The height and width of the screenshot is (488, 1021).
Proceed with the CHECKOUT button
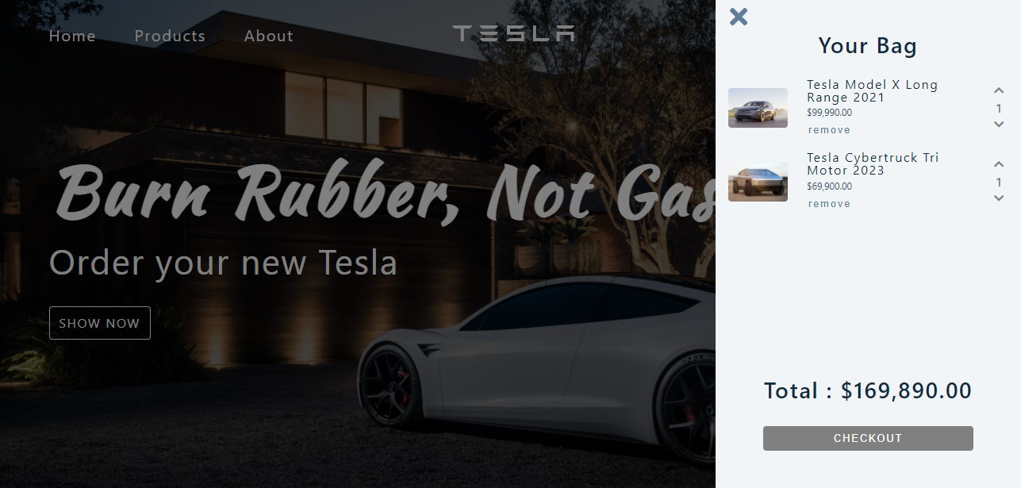click(868, 438)
